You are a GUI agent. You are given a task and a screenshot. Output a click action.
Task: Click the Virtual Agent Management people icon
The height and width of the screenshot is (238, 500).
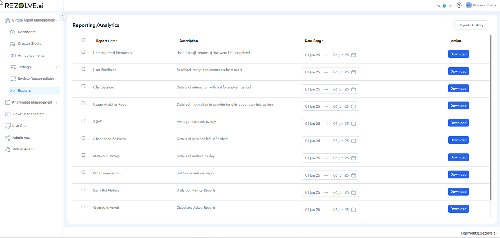pos(8,20)
